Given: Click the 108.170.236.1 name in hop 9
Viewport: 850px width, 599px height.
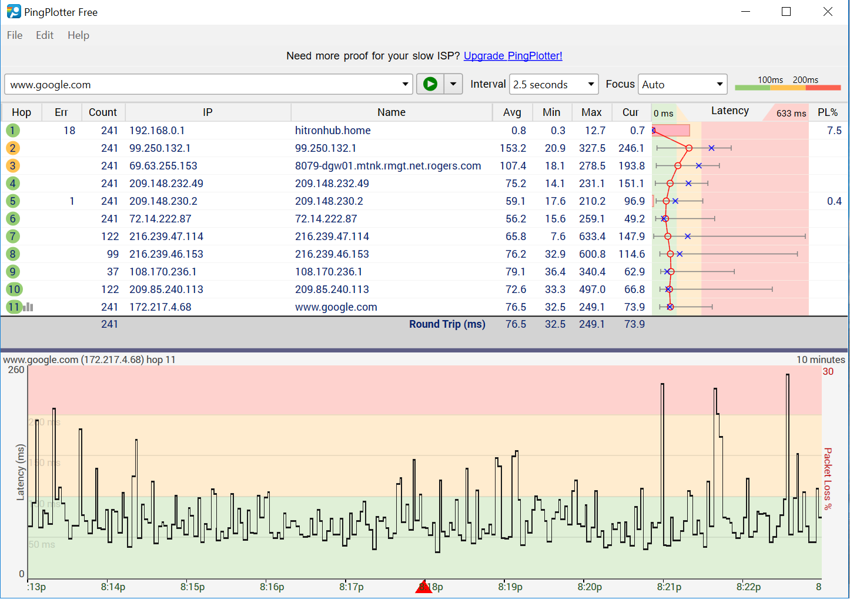Looking at the screenshot, I should pyautogui.click(x=329, y=272).
